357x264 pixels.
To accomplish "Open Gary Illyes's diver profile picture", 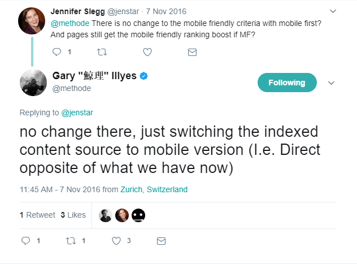I will 33,83.
